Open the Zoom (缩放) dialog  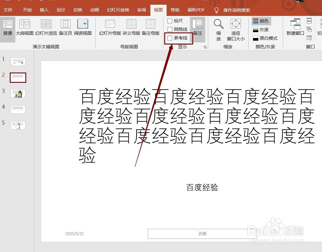tap(219, 30)
